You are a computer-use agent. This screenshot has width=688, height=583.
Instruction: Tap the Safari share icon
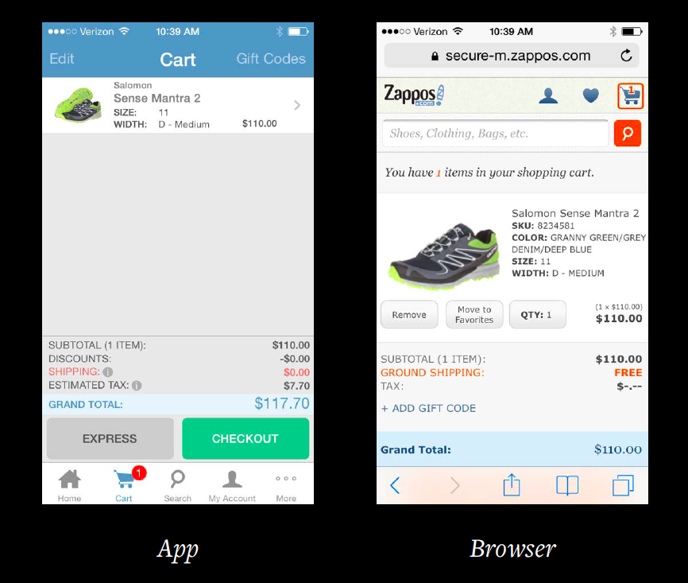click(x=512, y=485)
